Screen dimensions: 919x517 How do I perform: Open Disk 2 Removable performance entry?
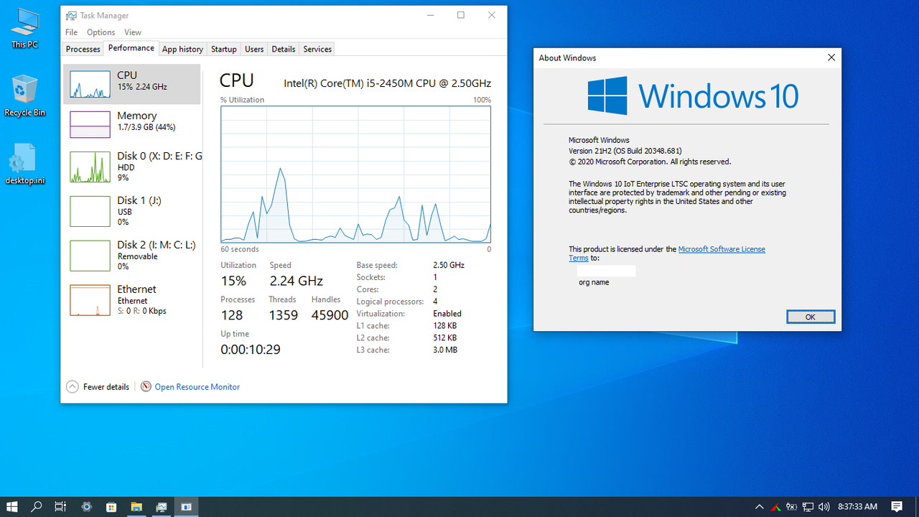tap(132, 256)
